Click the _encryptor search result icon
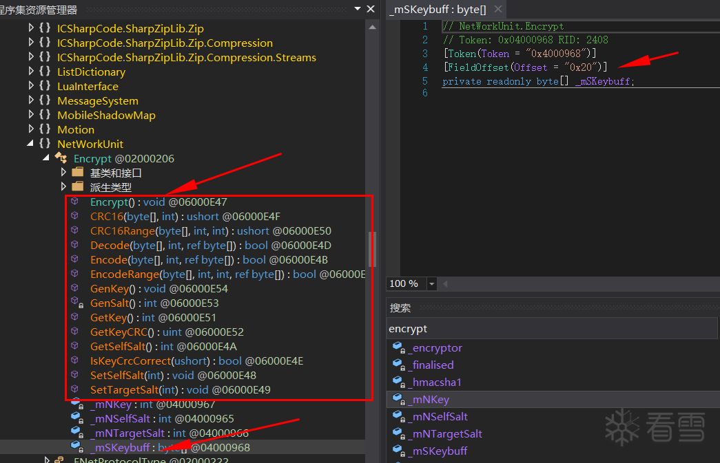The image size is (720, 463). click(x=398, y=347)
